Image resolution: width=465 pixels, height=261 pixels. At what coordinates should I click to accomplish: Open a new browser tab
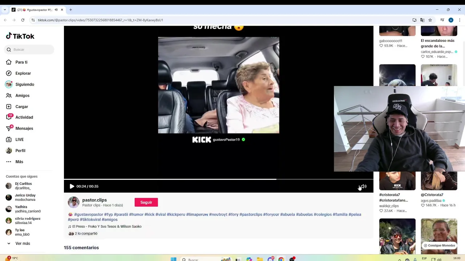(x=70, y=10)
